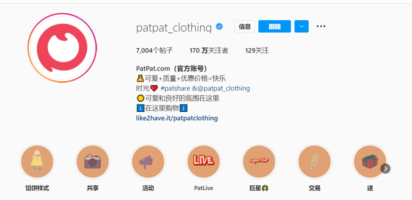View the 170 万关注者 followers list
412x200 pixels.
pyautogui.click(x=209, y=50)
